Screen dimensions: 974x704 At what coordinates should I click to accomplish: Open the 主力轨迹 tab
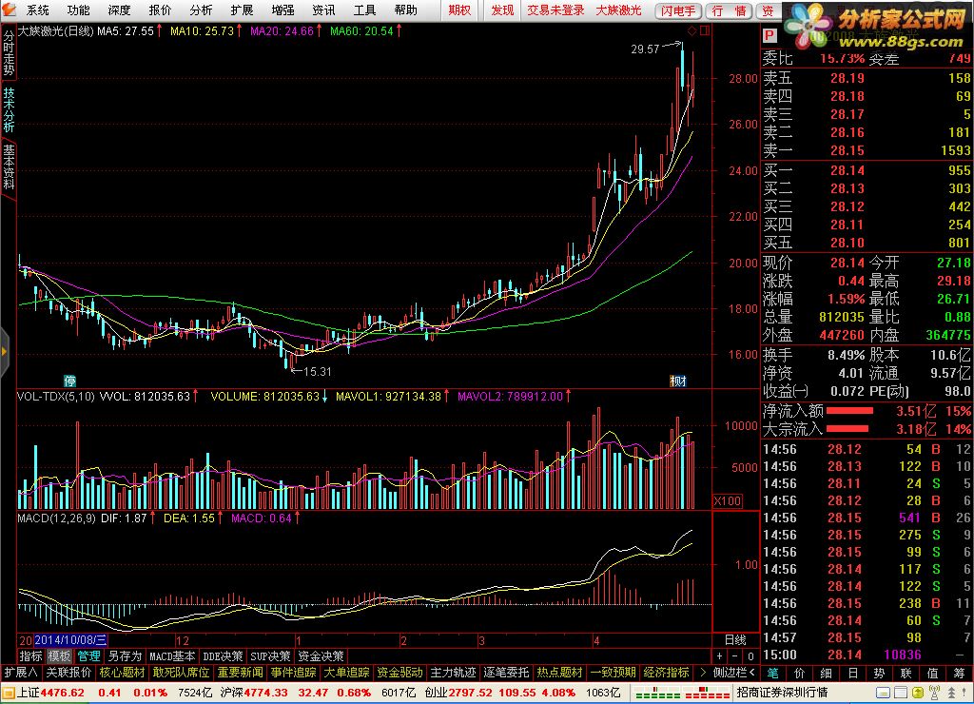[454, 673]
